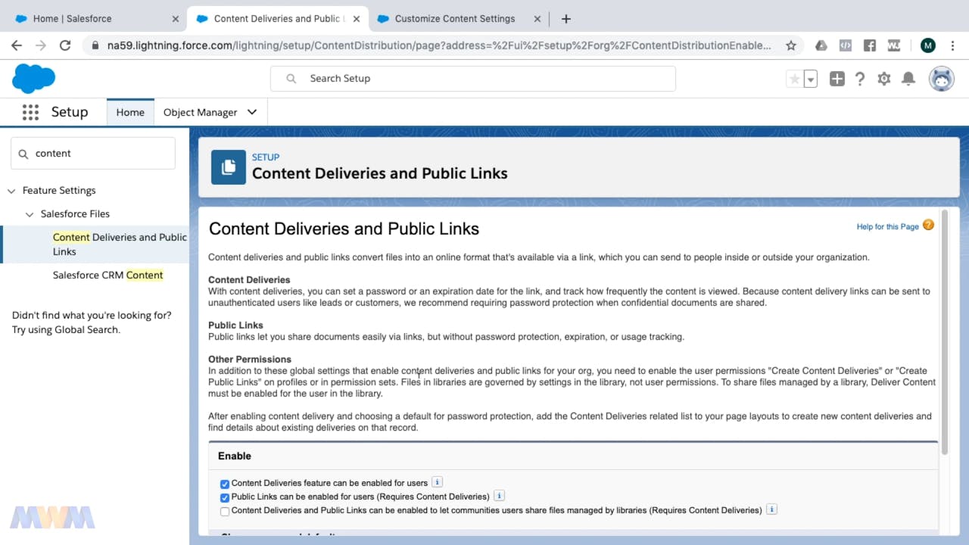Open a new browser tab

pyautogui.click(x=566, y=18)
